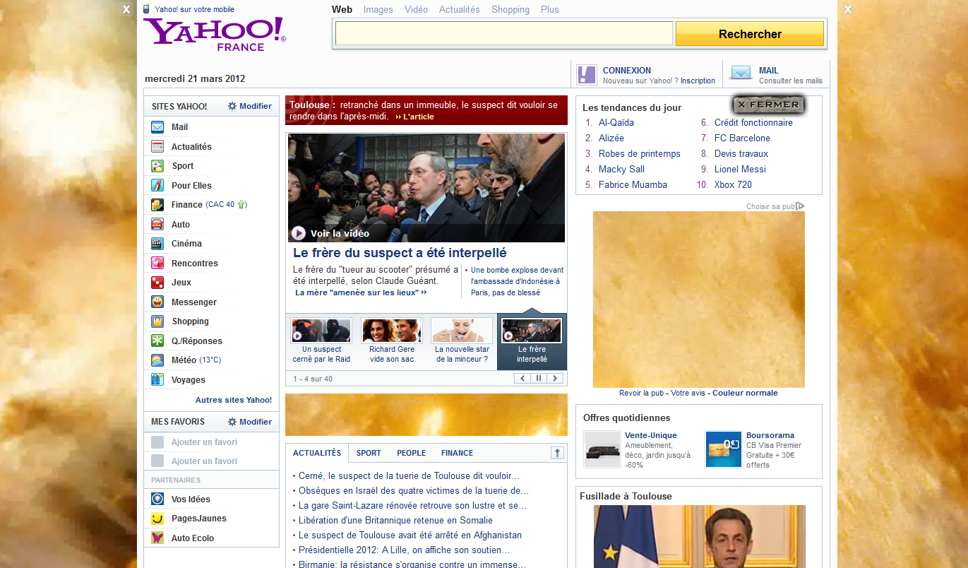Click the Messenger smiley icon
This screenshot has width=968, height=568.
click(157, 302)
